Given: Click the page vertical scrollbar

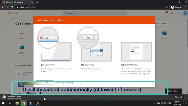Looking at the screenshot, I should (x=187, y=32).
